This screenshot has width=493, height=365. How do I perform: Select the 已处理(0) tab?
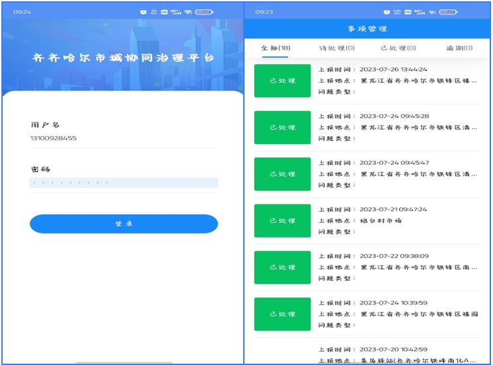[x=398, y=48]
